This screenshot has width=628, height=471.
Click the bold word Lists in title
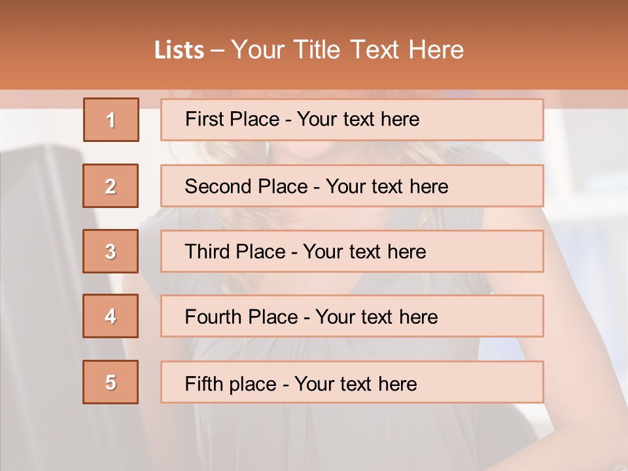pyautogui.click(x=179, y=50)
